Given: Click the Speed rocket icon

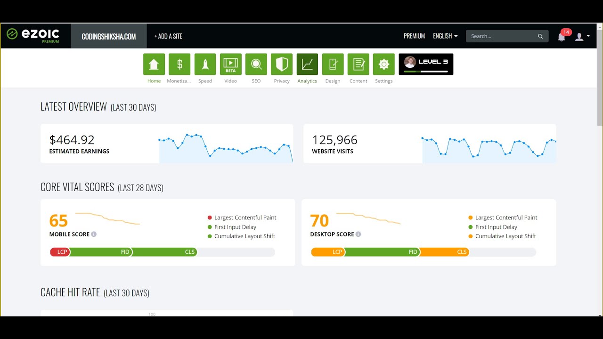Looking at the screenshot, I should click(205, 65).
